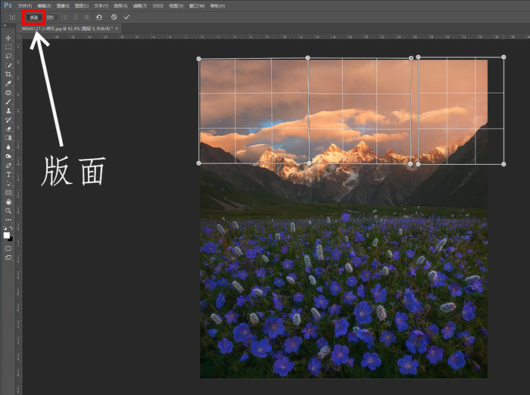Switch to 变形 (Warp) mode
530x395 pixels.
[x=50, y=17]
